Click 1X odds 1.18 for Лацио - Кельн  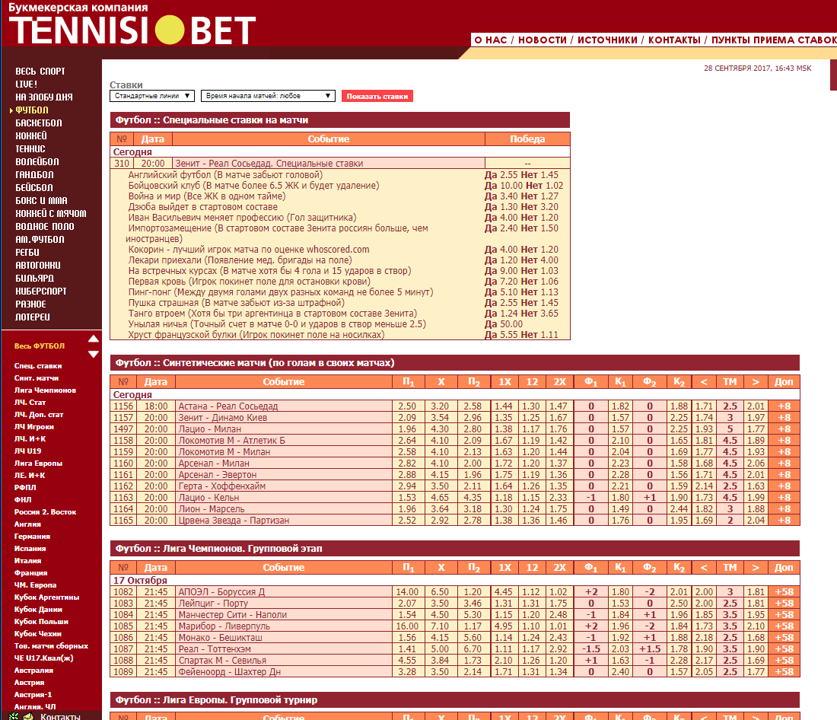tap(504, 498)
